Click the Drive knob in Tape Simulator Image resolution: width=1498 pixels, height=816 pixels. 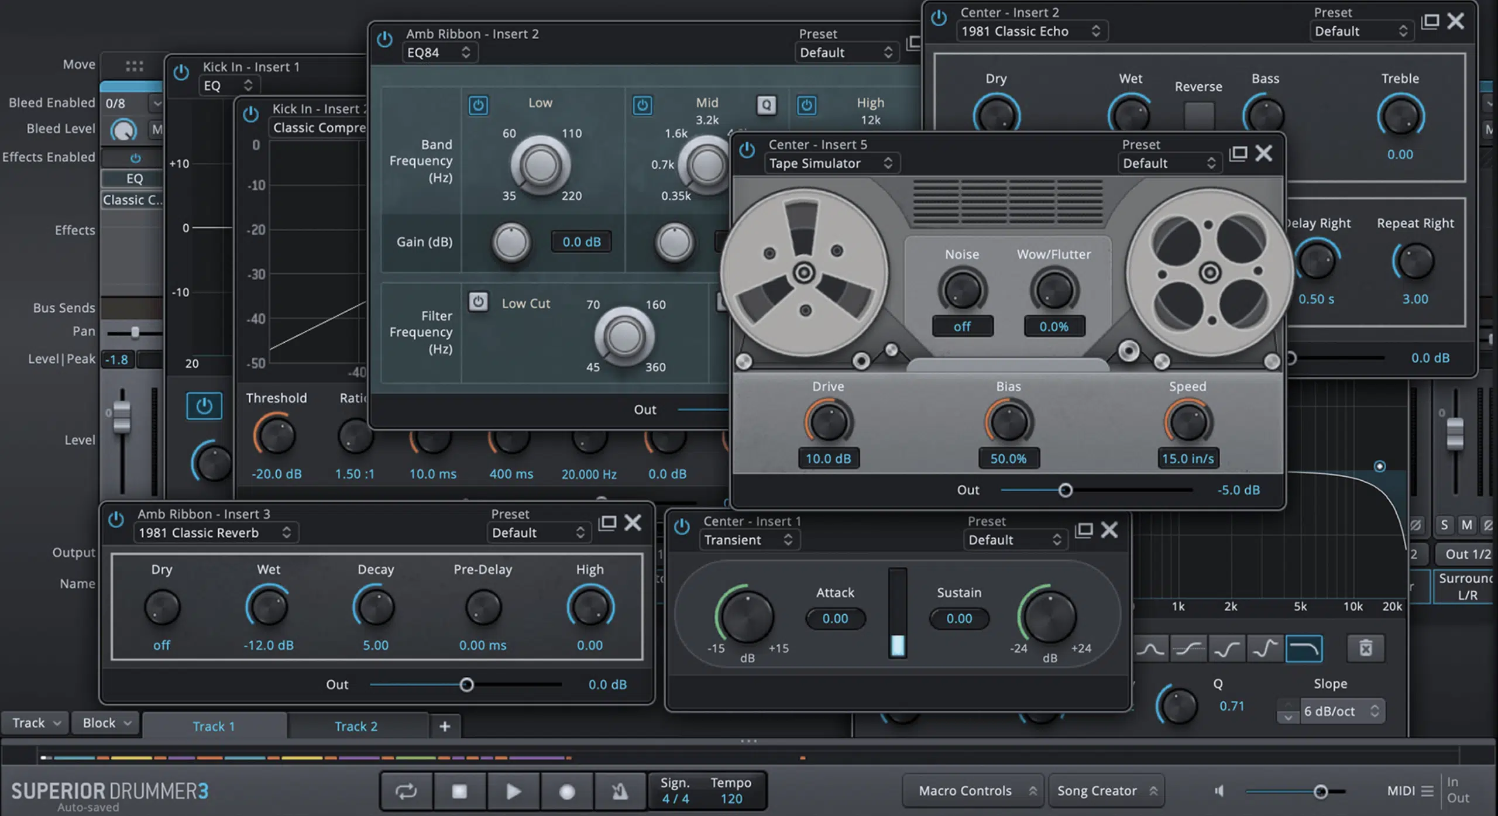[828, 422]
